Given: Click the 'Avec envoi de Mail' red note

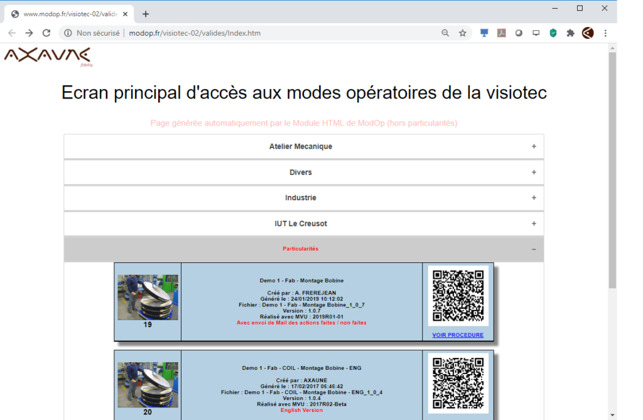Looking at the screenshot, I should (x=301, y=323).
